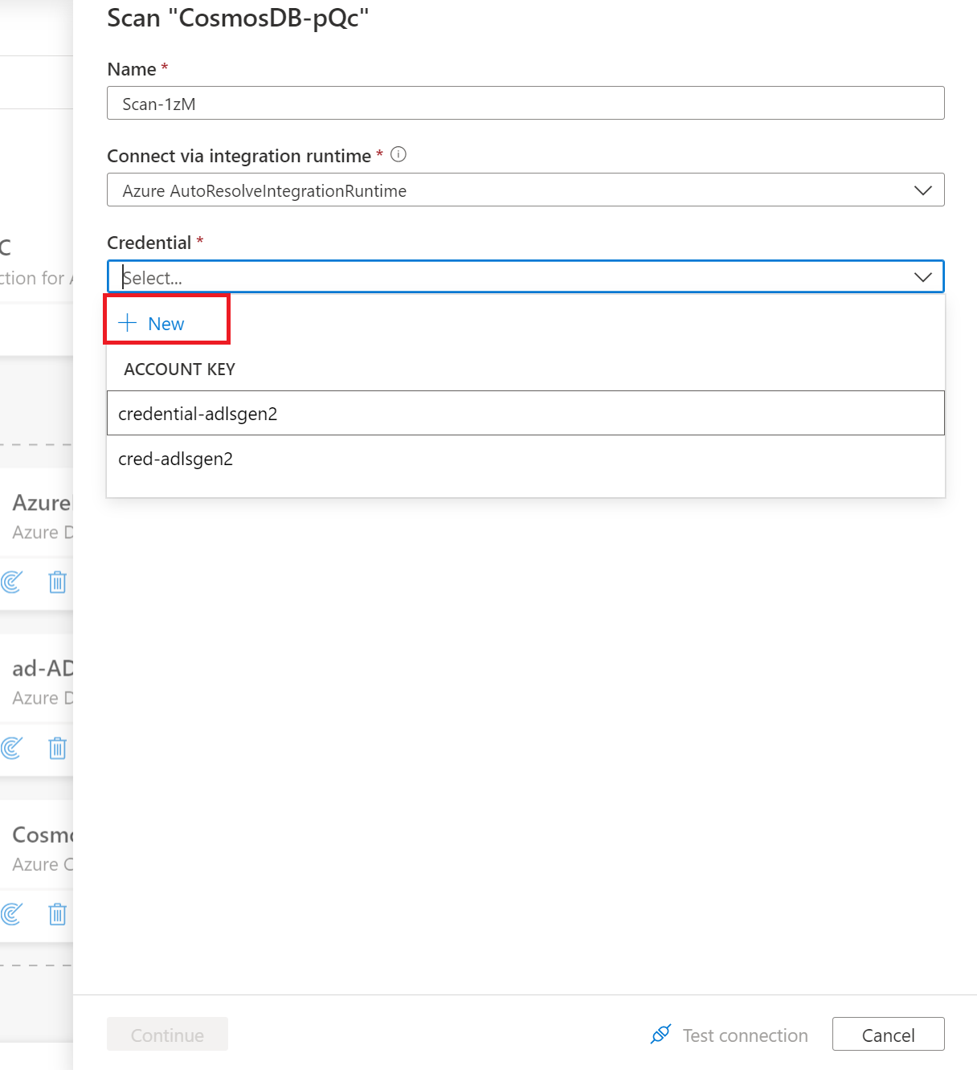
Task: Start a scan on the AzureBlob source
Action: click(x=10, y=582)
